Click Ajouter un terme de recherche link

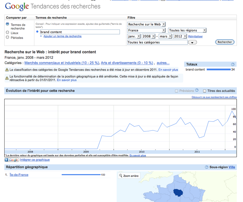pos(62,36)
